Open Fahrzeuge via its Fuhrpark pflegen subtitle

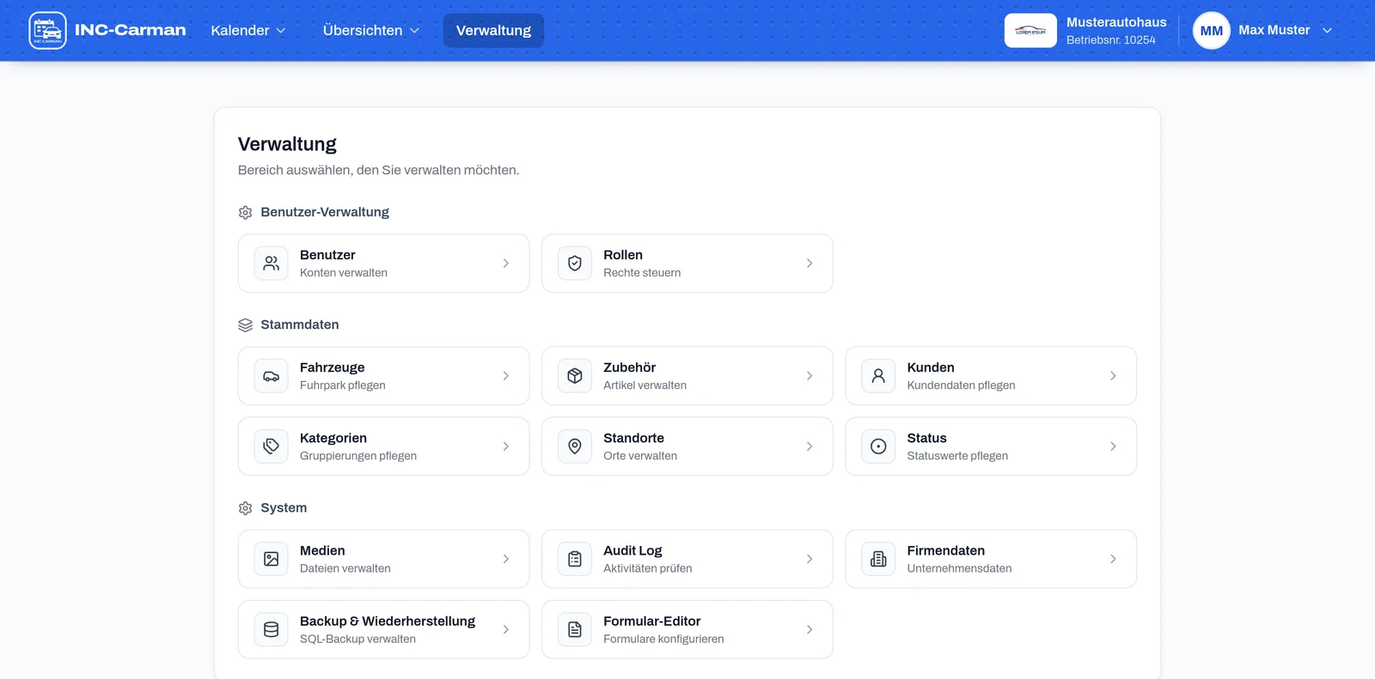(343, 385)
